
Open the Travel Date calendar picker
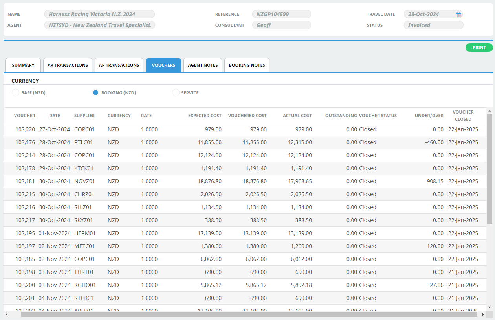[x=458, y=15]
